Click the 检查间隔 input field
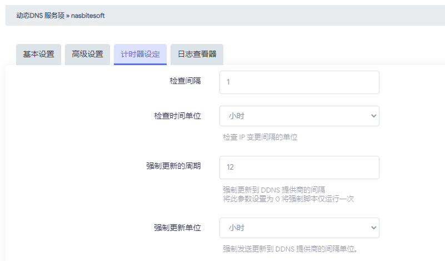445x261 pixels. 299,82
